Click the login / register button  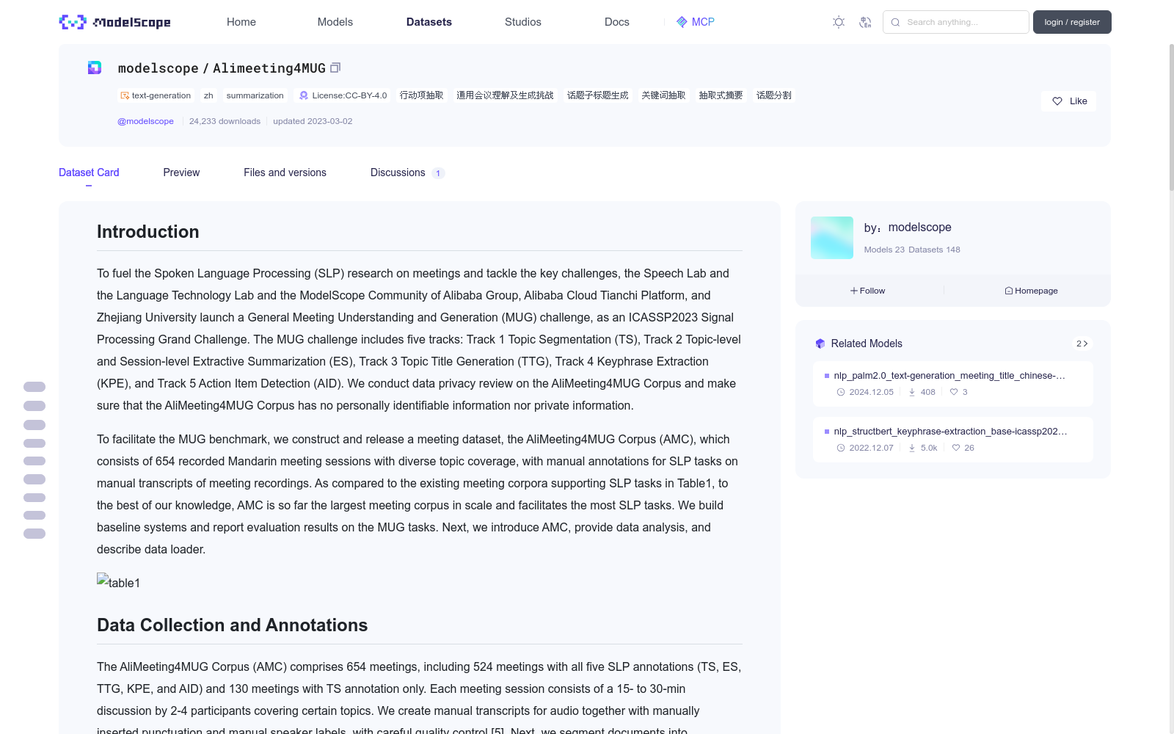(1072, 22)
